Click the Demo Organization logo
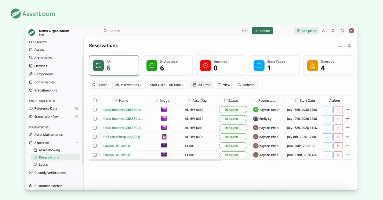Image resolution: width=383 pixels, height=200 pixels. (32, 32)
